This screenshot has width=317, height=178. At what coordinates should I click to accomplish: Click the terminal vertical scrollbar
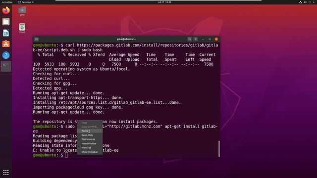coord(219,149)
